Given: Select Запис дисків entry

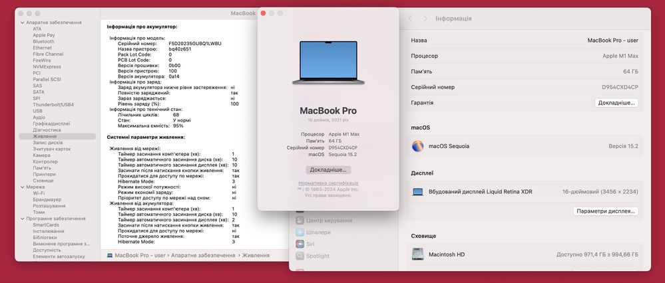Looking at the screenshot, I should pyautogui.click(x=48, y=143).
